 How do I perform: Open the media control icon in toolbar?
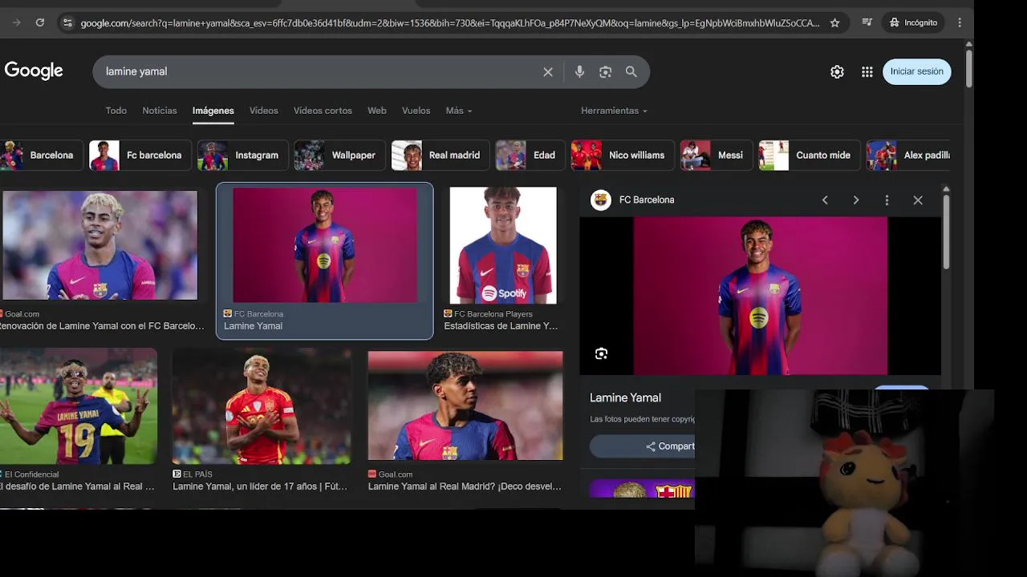pyautogui.click(x=867, y=22)
